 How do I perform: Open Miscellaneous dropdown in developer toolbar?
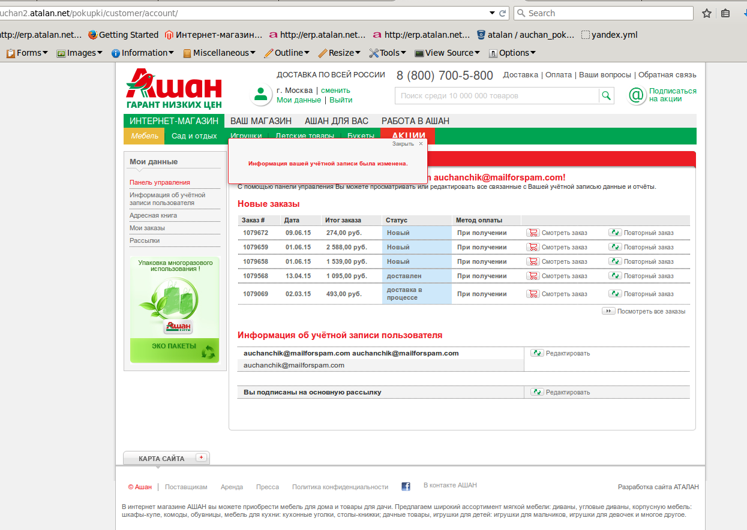[220, 53]
